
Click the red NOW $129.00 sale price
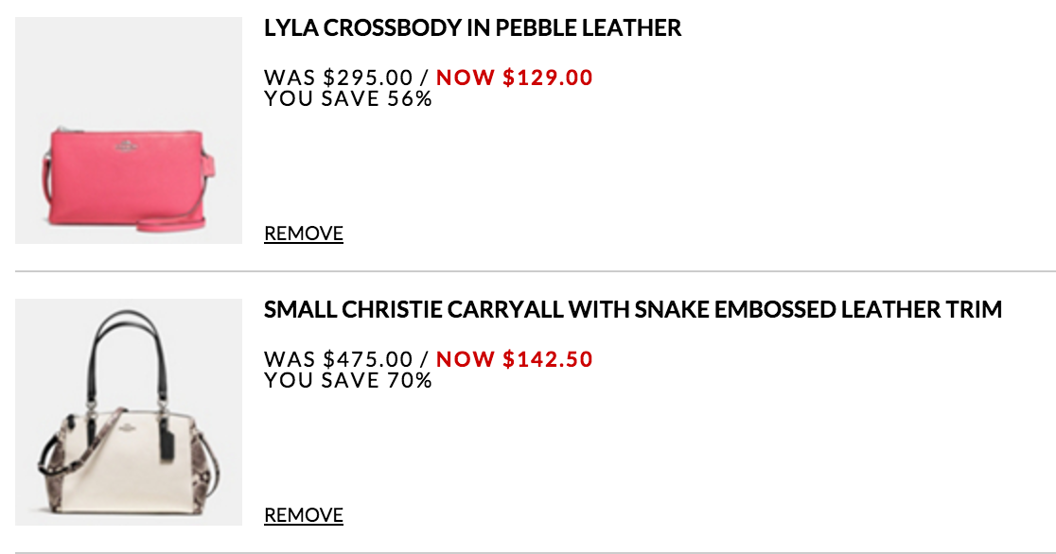pos(514,78)
